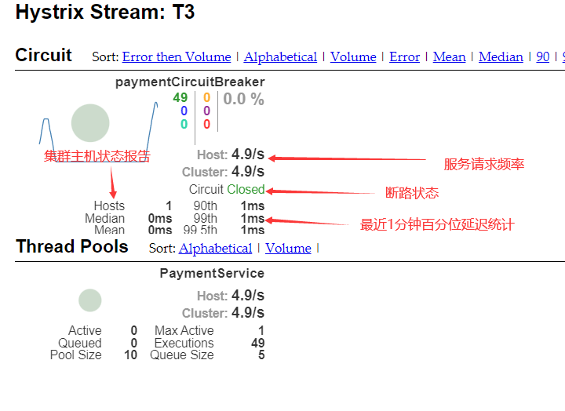Image resolution: width=565 pixels, height=411 pixels.
Task: Sort circuits by Error link
Action: 404,57
